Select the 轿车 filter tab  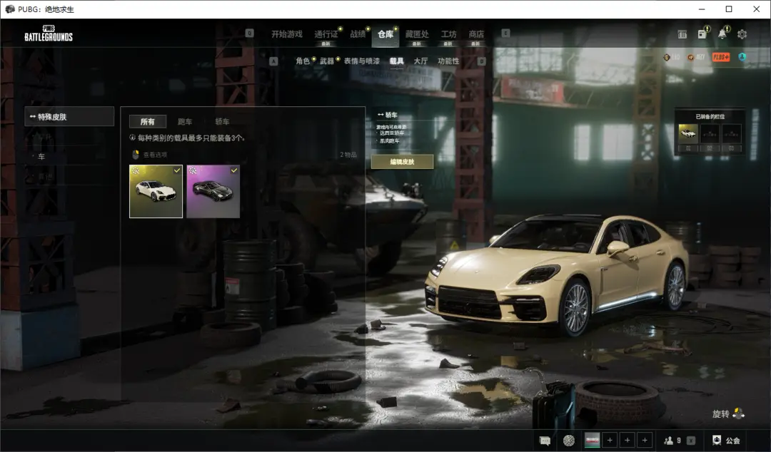coord(222,121)
